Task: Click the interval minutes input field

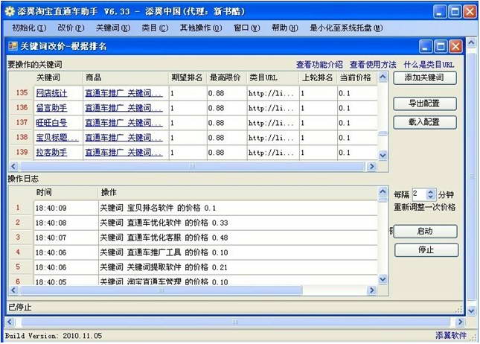Action: 420,194
